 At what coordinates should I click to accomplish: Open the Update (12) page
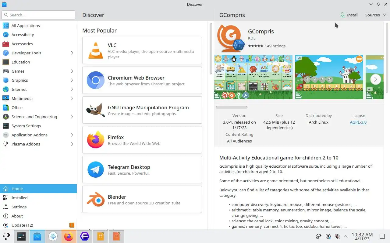coord(38,225)
